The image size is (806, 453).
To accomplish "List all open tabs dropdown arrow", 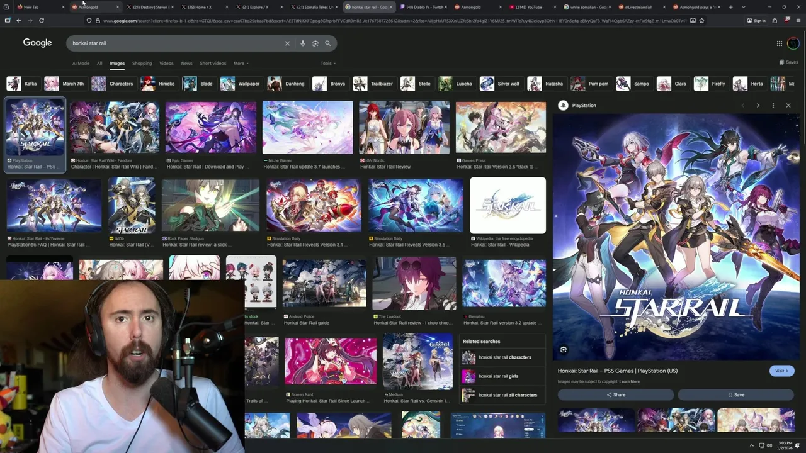I will click(x=743, y=7).
